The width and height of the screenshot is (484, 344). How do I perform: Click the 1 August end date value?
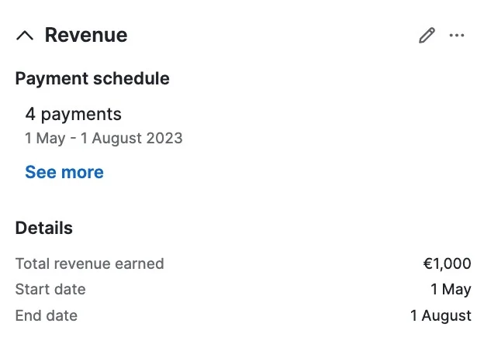point(441,315)
